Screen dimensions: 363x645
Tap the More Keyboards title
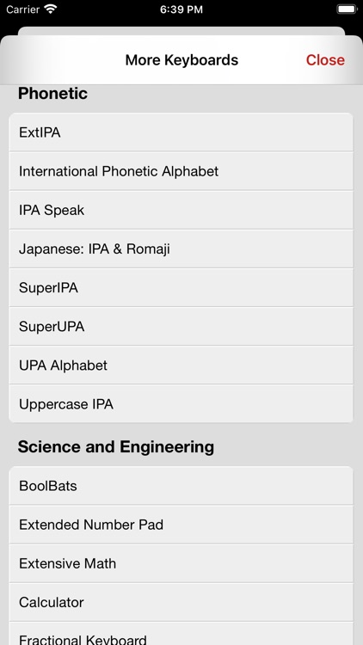(181, 60)
